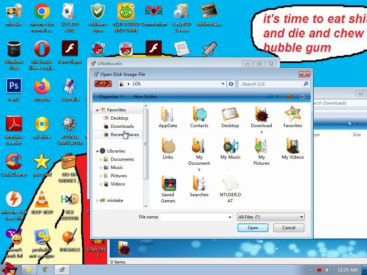Click the search magnifier icon

305,84
